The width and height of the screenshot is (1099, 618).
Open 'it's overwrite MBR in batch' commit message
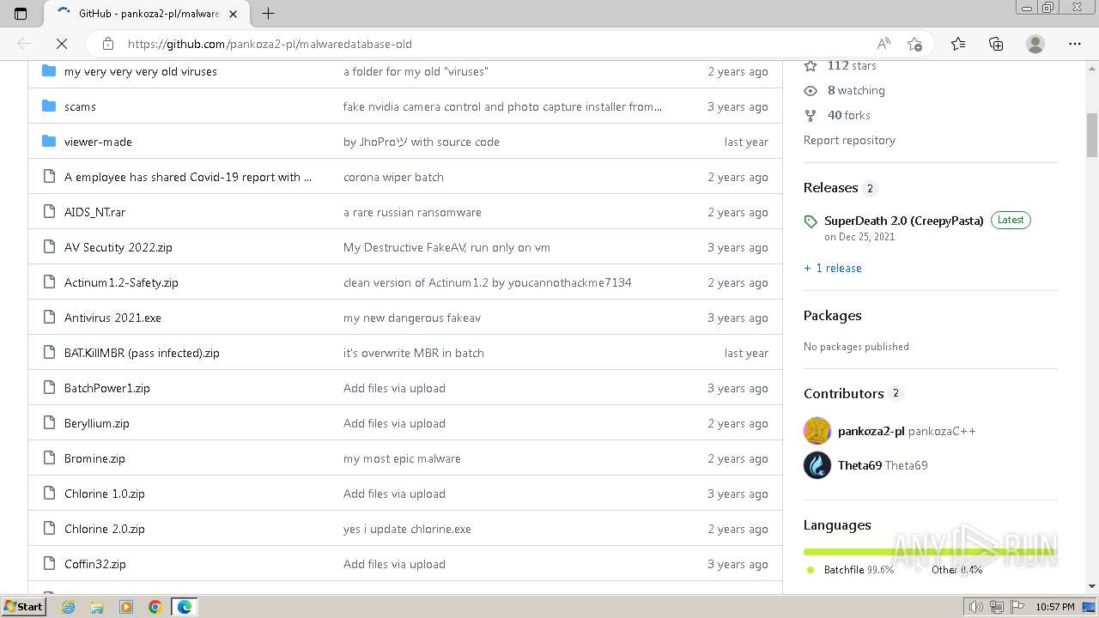[414, 353]
